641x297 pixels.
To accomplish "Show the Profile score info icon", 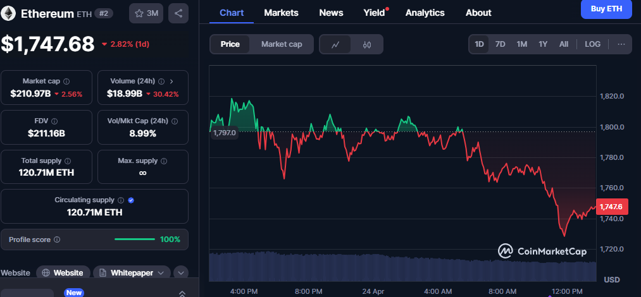I will coord(57,239).
